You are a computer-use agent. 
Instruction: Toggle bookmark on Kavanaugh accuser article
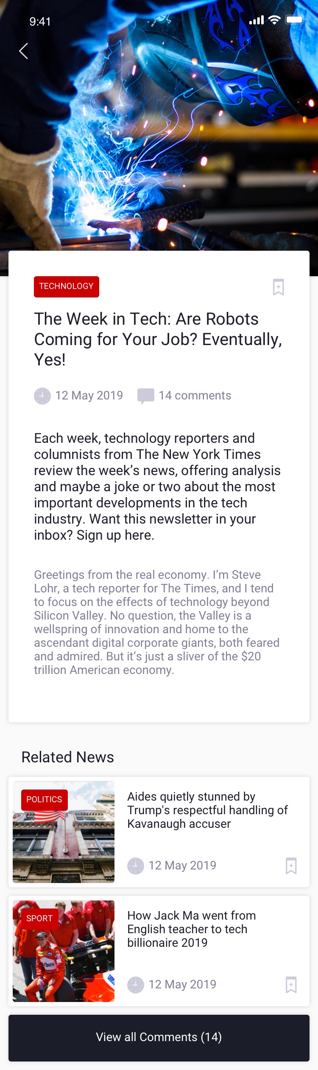click(291, 866)
